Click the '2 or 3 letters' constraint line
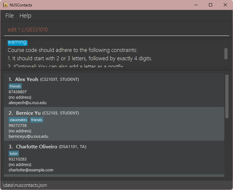Image resolution: width=233 pixels, height=190 pixels. click(80, 58)
